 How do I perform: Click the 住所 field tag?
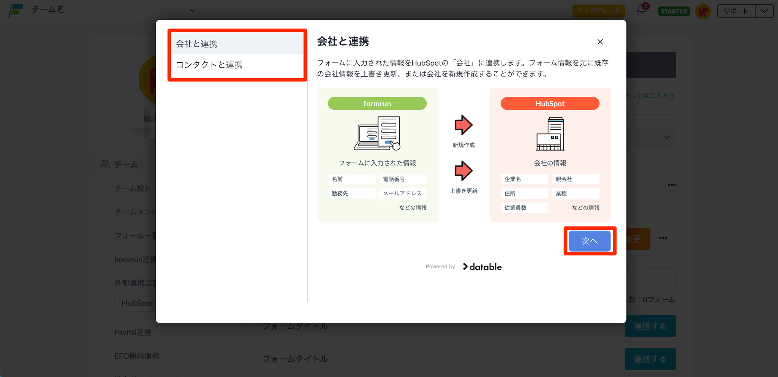[x=524, y=193]
